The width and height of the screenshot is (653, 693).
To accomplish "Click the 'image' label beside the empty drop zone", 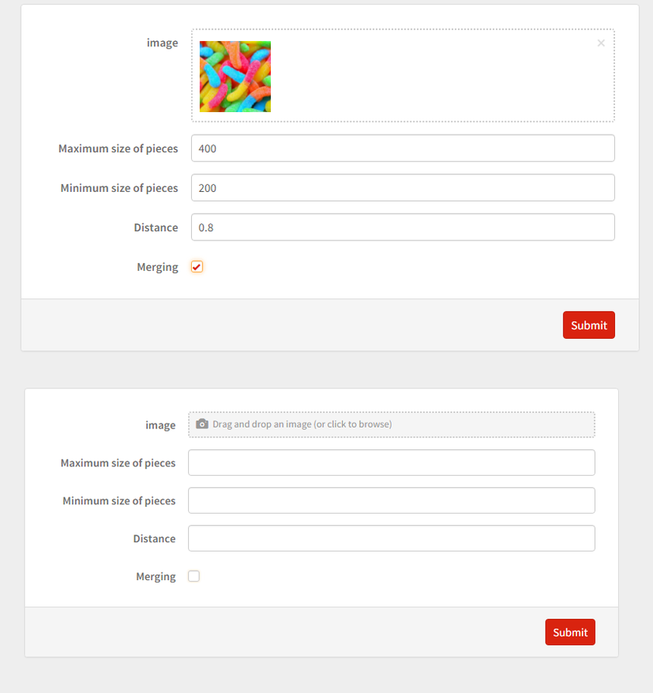I will click(160, 425).
